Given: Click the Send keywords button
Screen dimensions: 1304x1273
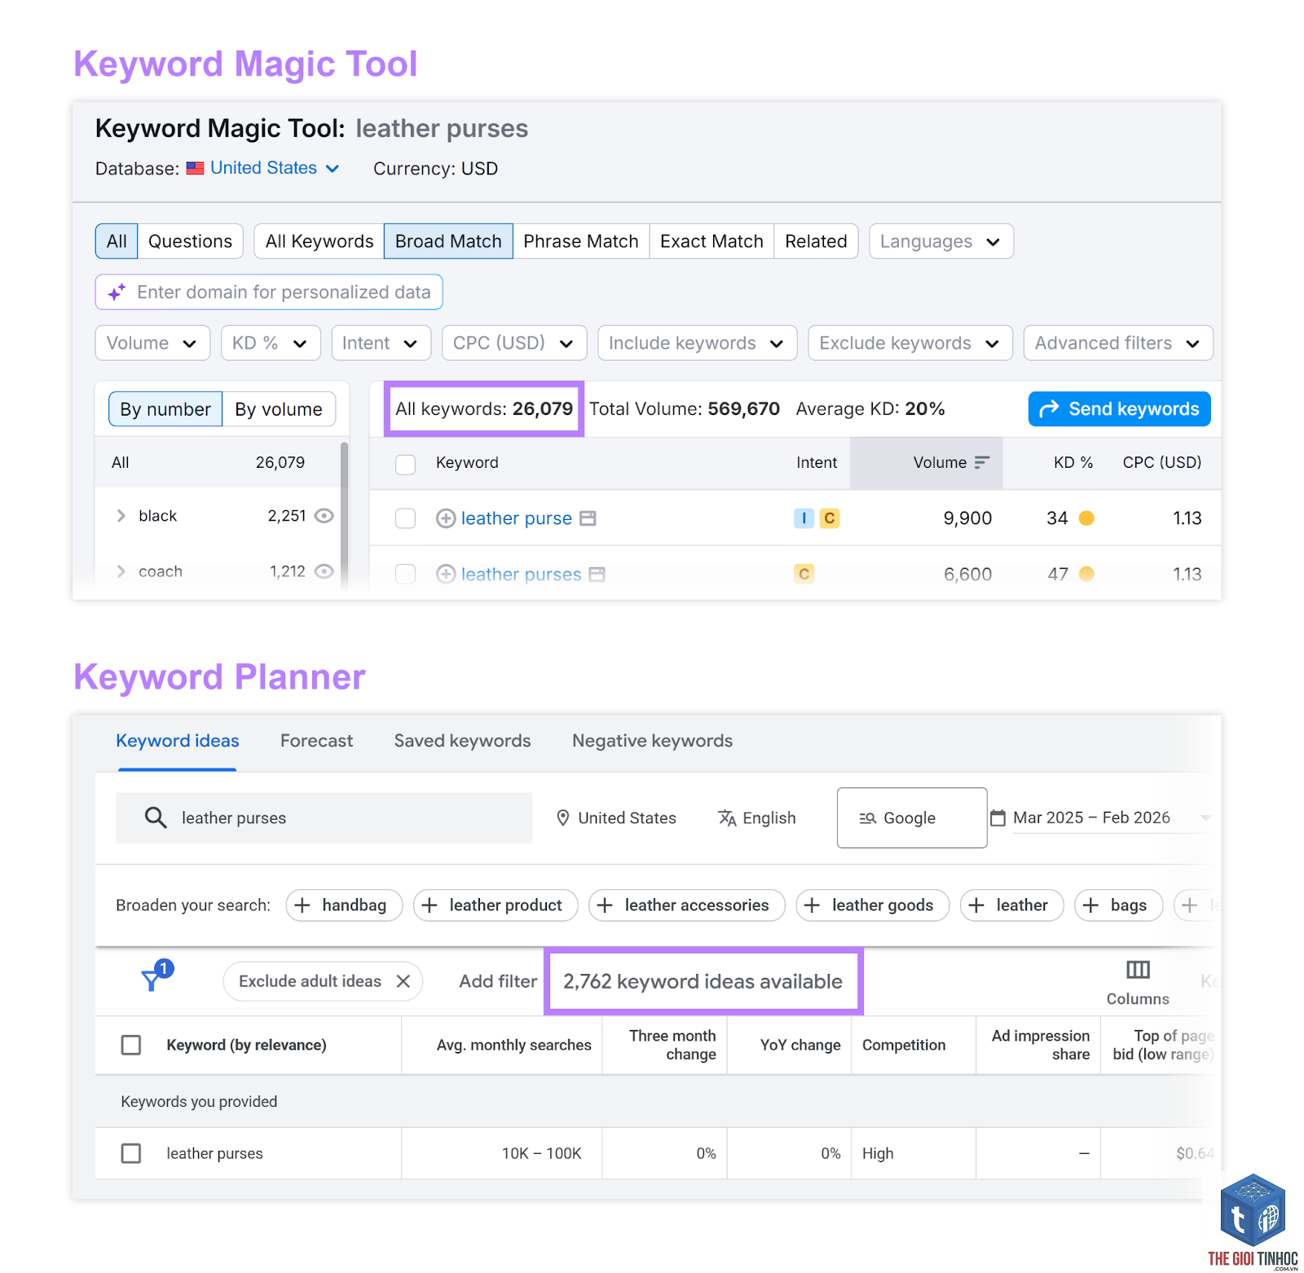Looking at the screenshot, I should pyautogui.click(x=1119, y=409).
